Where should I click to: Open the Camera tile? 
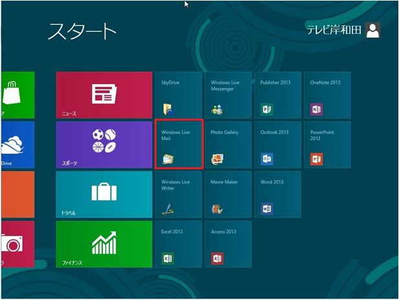(18, 244)
